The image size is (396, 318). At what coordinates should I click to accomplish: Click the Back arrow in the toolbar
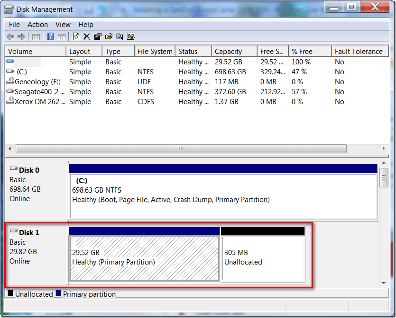click(10, 36)
